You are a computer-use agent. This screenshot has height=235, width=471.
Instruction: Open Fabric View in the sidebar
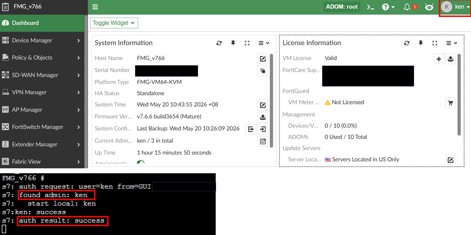click(x=42, y=161)
